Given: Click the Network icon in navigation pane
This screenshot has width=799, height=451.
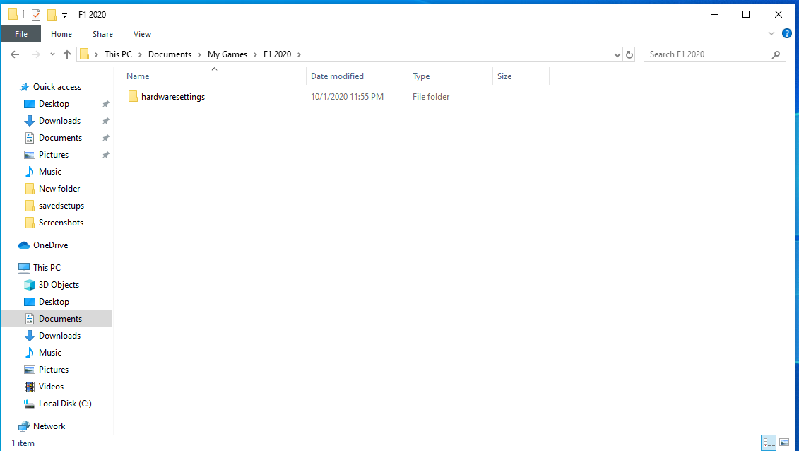Looking at the screenshot, I should (x=24, y=426).
